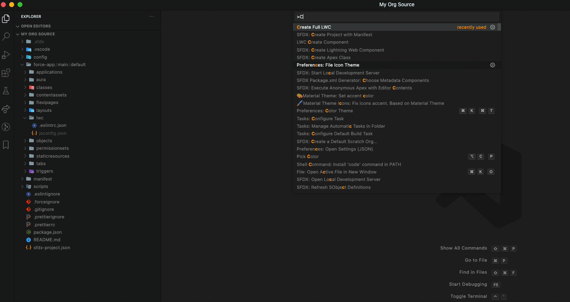The height and width of the screenshot is (302, 570).
Task: Open the Search view icon
Action: (x=6, y=37)
